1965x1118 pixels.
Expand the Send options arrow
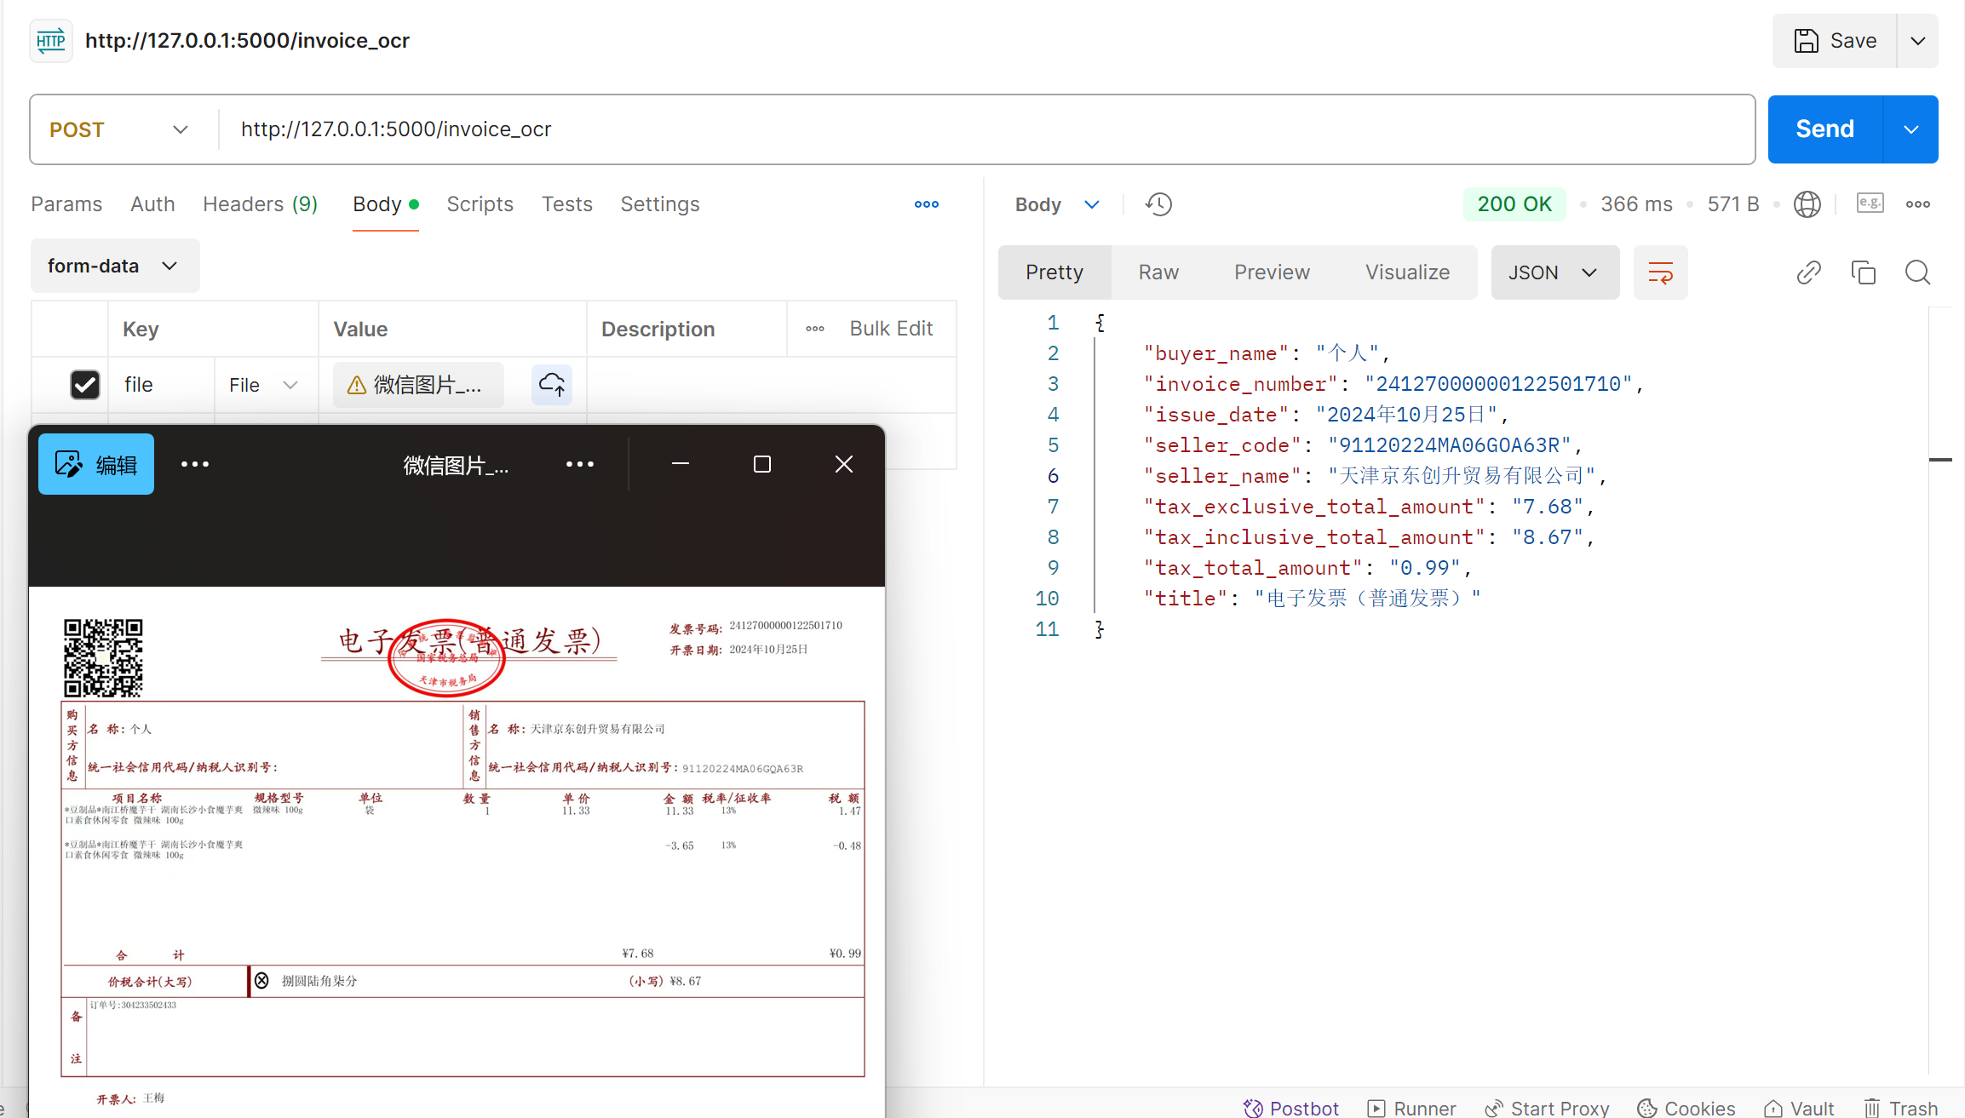pos(1911,129)
